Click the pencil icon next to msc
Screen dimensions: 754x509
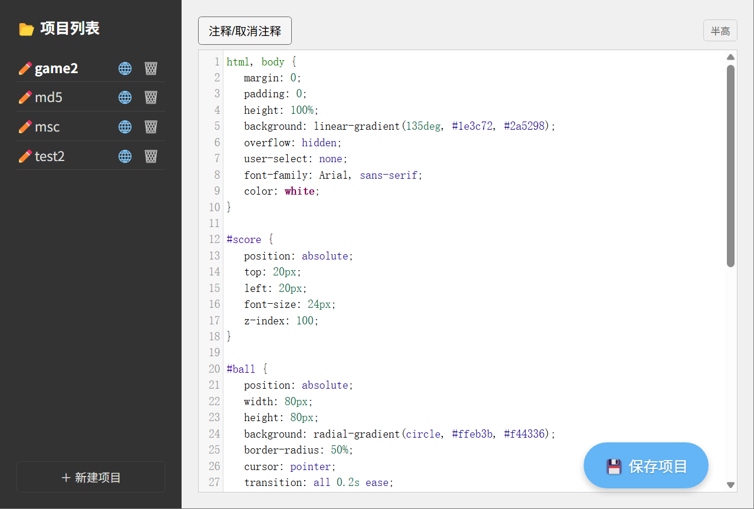25,127
